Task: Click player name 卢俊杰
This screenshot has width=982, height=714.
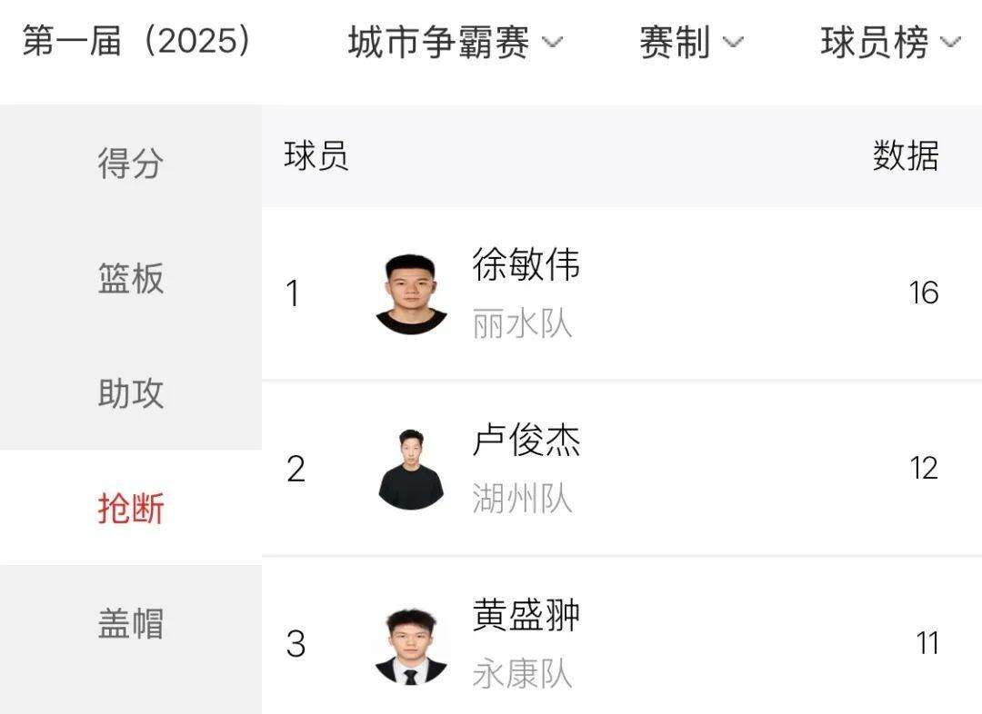Action: tap(526, 440)
